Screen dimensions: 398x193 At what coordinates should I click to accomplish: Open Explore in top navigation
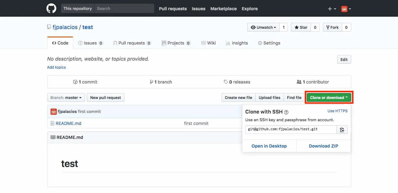pos(250,9)
